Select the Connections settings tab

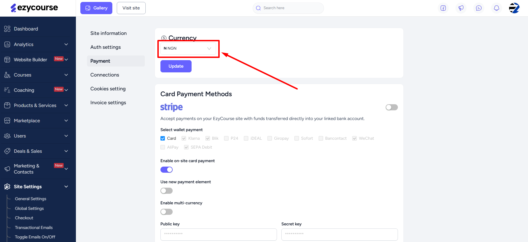[105, 75]
